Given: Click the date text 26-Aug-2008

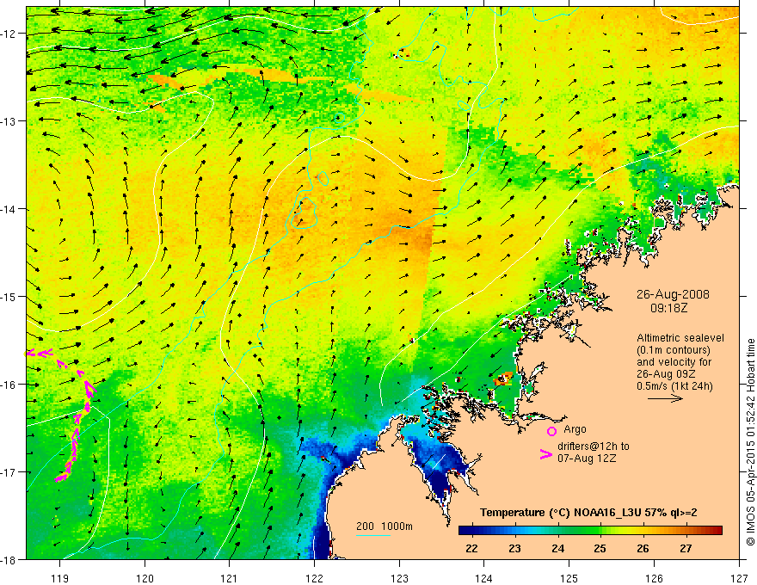Looking at the screenshot, I should [x=673, y=294].
